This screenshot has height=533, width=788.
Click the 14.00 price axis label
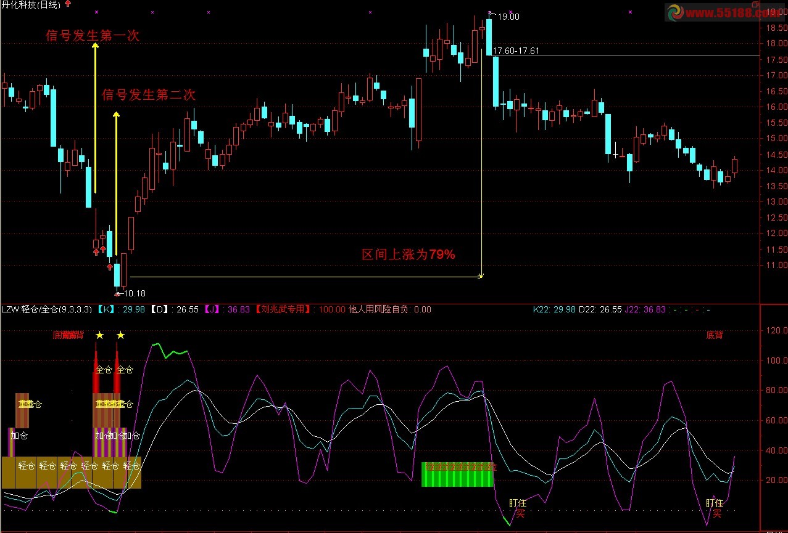click(x=776, y=170)
